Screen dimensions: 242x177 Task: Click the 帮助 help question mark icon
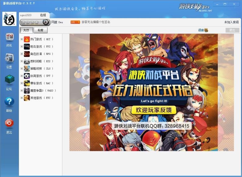point(9,101)
